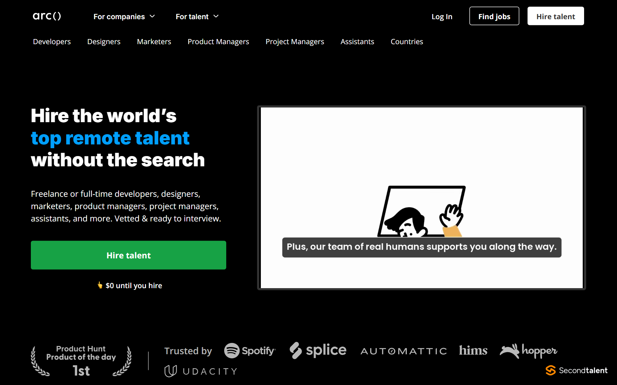This screenshot has height=385, width=617.
Task: Open the Log In page
Action: click(x=442, y=16)
